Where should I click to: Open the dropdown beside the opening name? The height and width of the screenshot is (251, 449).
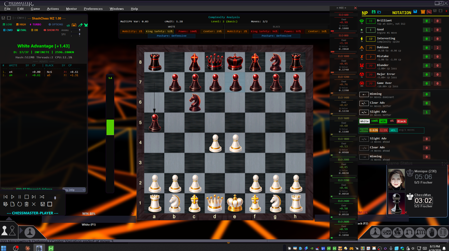[74, 190]
